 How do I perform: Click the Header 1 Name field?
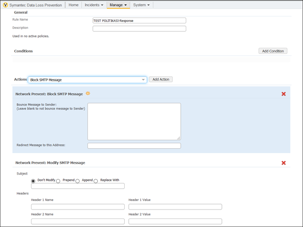78,207
